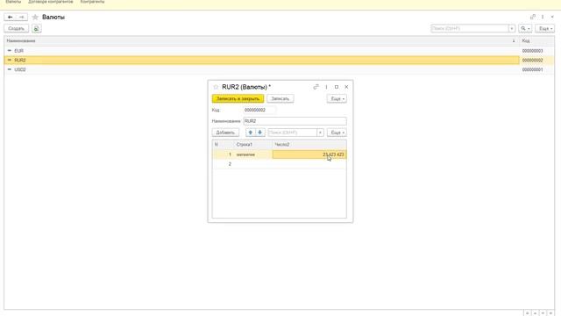Screen dimensions: 561x316
Task: Open vertical dots menu in Валюты list header
Action: click(543, 17)
